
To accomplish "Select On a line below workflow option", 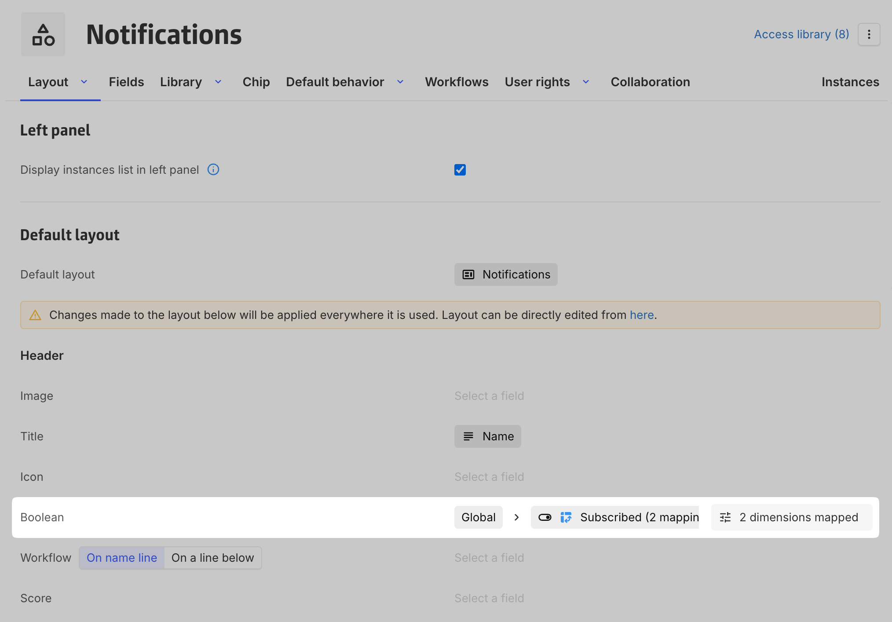I will 213,558.
